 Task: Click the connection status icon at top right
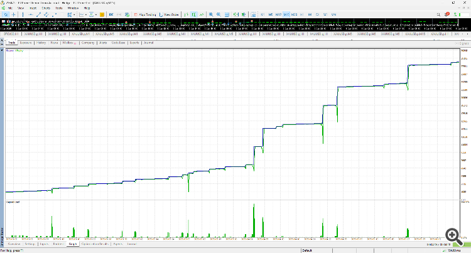click(455, 14)
